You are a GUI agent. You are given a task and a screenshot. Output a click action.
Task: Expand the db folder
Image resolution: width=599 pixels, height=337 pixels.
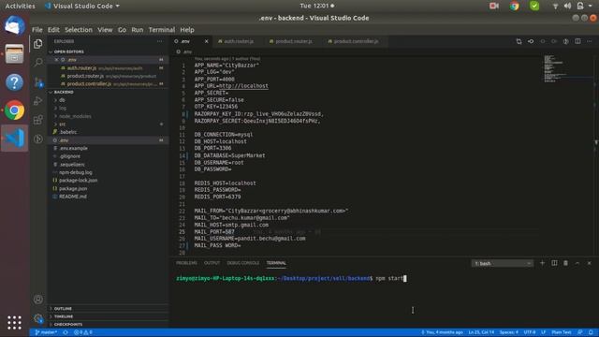(62, 100)
